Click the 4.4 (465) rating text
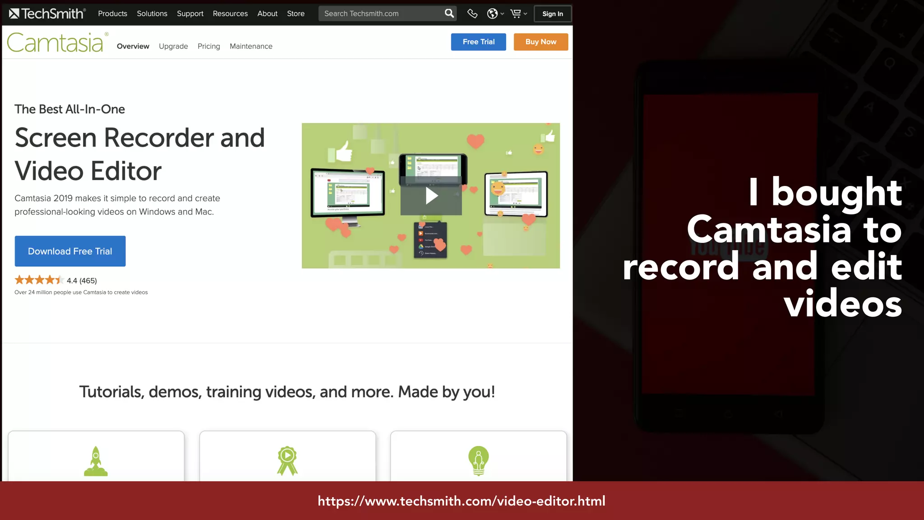924x520 pixels. 82,280
